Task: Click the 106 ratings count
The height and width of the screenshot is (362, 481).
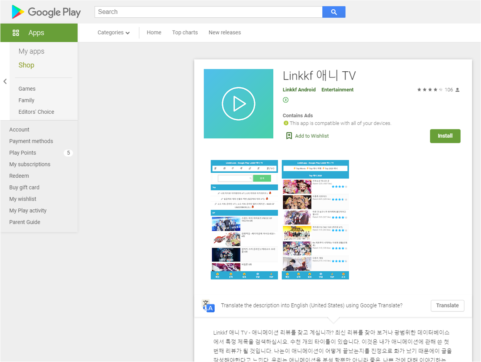Action: pyautogui.click(x=449, y=90)
